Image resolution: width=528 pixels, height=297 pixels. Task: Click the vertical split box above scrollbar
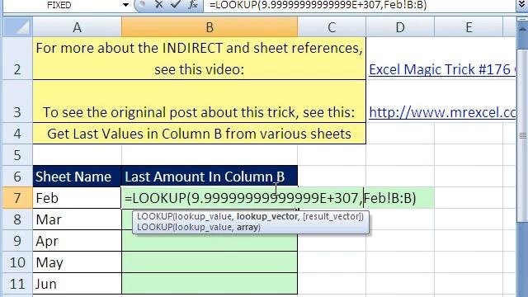[522, 19]
